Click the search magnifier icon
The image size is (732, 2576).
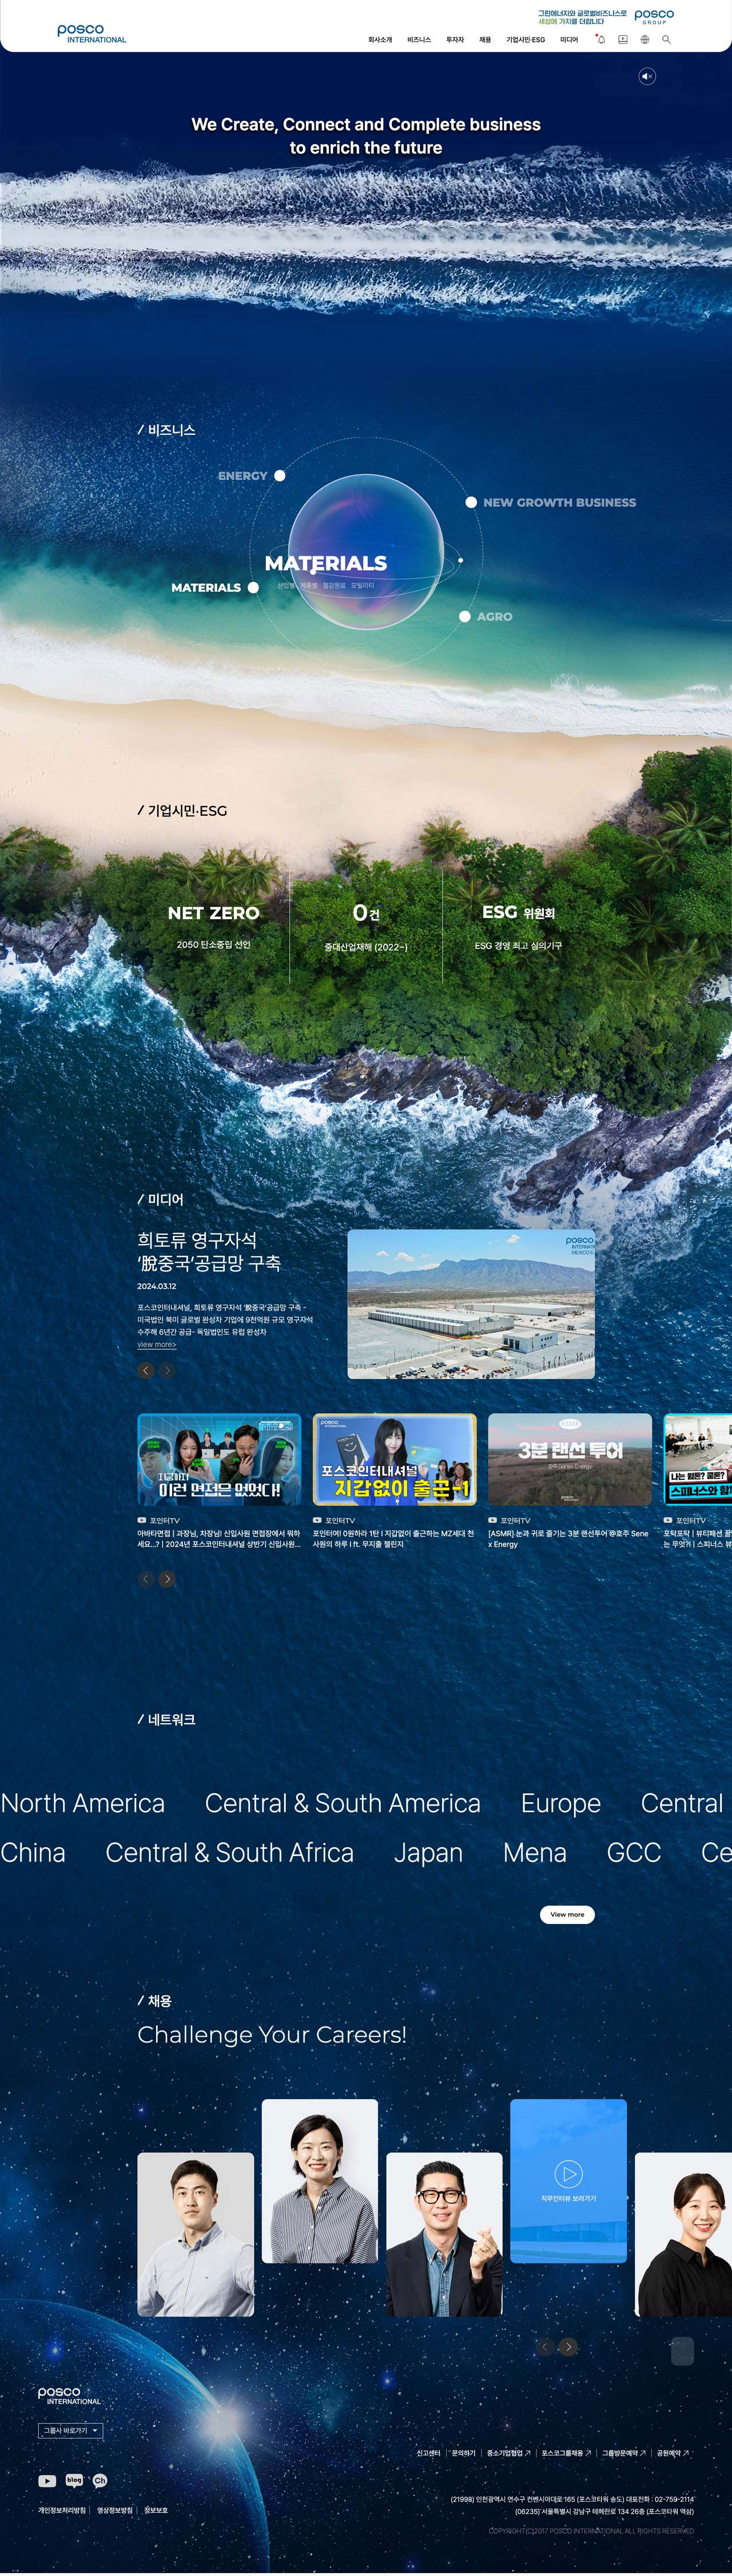pos(666,40)
